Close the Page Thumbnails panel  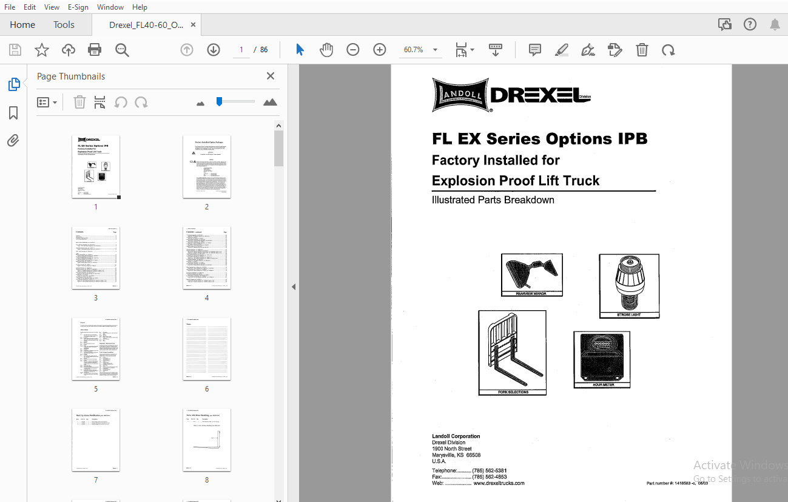271,76
